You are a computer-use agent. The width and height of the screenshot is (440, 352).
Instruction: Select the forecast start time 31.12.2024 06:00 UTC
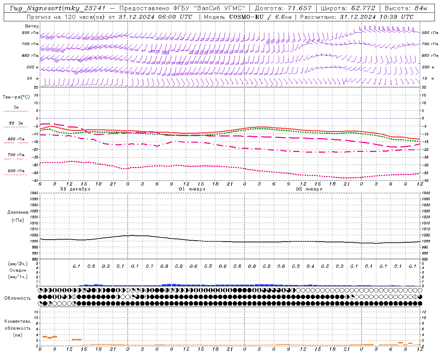click(155, 17)
